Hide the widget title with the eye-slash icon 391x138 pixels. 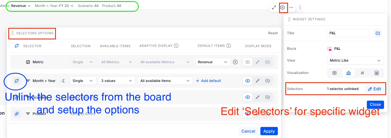(378, 33)
